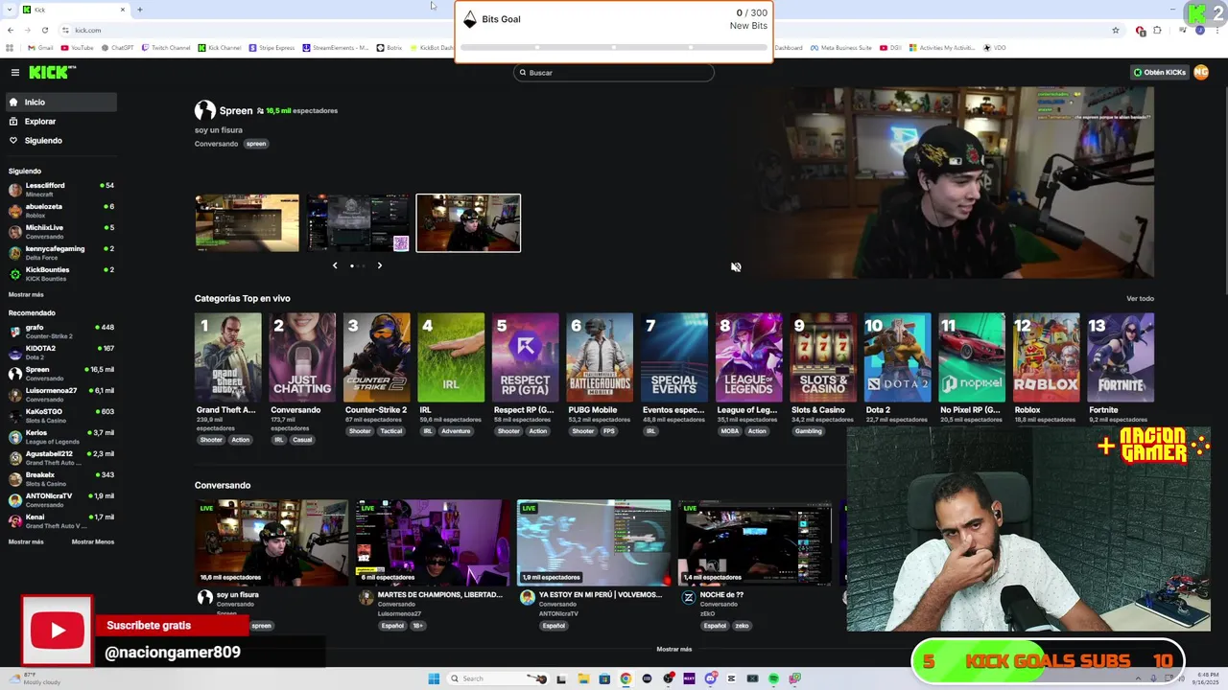Open ANTONicraTV recommended channel
The height and width of the screenshot is (690, 1228).
[x=59, y=499]
